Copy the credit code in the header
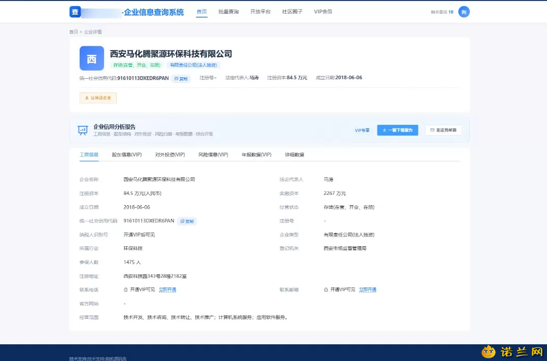The image size is (547, 361). 181,79
